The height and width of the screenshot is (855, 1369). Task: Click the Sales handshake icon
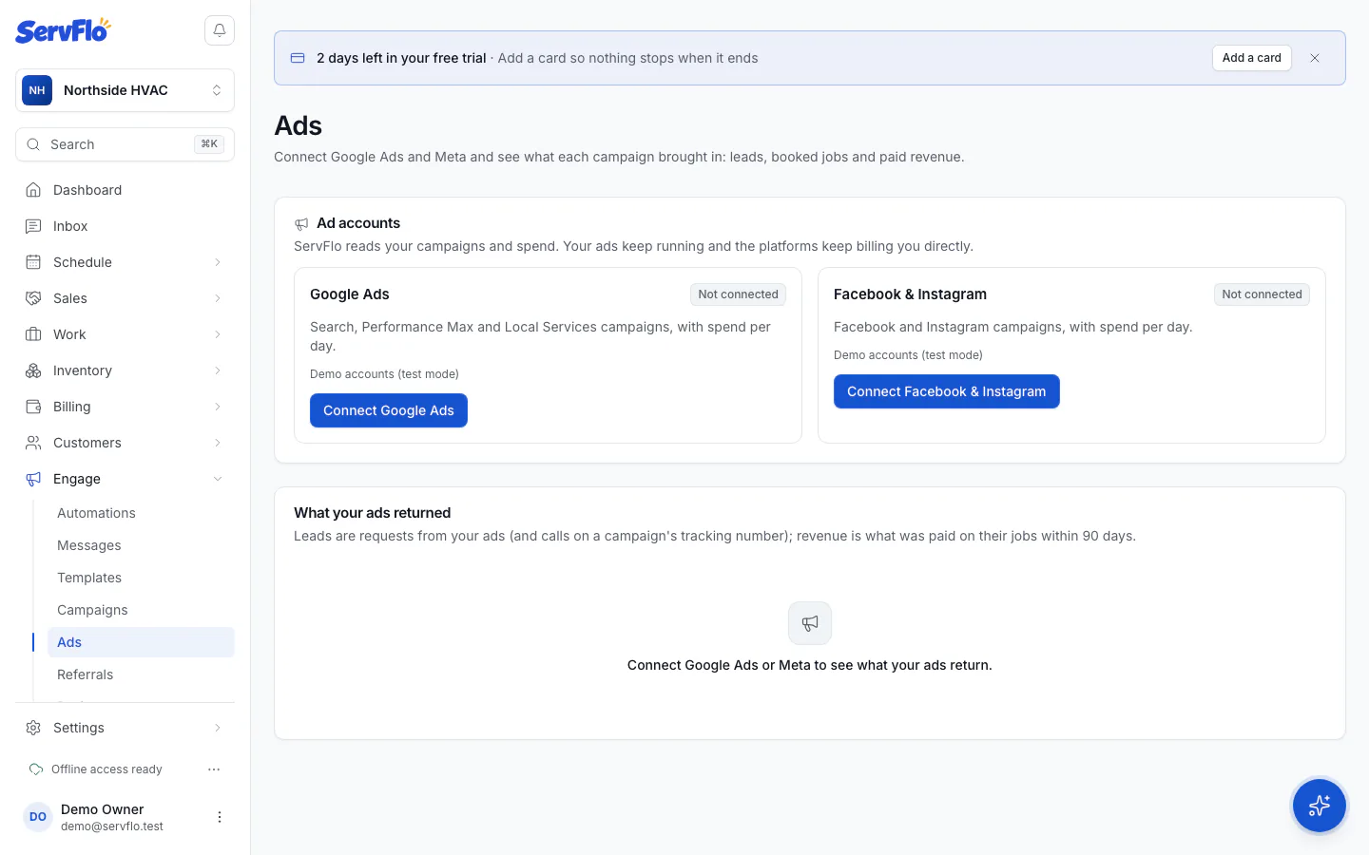point(33,298)
